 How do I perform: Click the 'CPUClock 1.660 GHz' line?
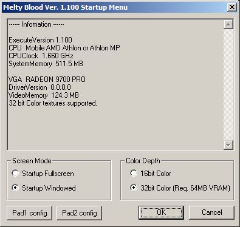(41, 56)
